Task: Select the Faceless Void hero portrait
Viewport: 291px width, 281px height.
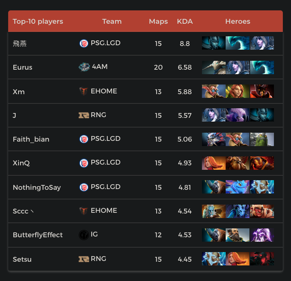Action: pyautogui.click(x=238, y=115)
